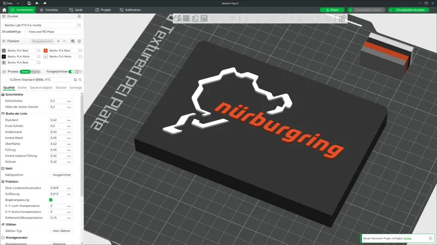This screenshot has height=245, width=437.
Task: Click the Auflösung value field
Action: (x=61, y=194)
